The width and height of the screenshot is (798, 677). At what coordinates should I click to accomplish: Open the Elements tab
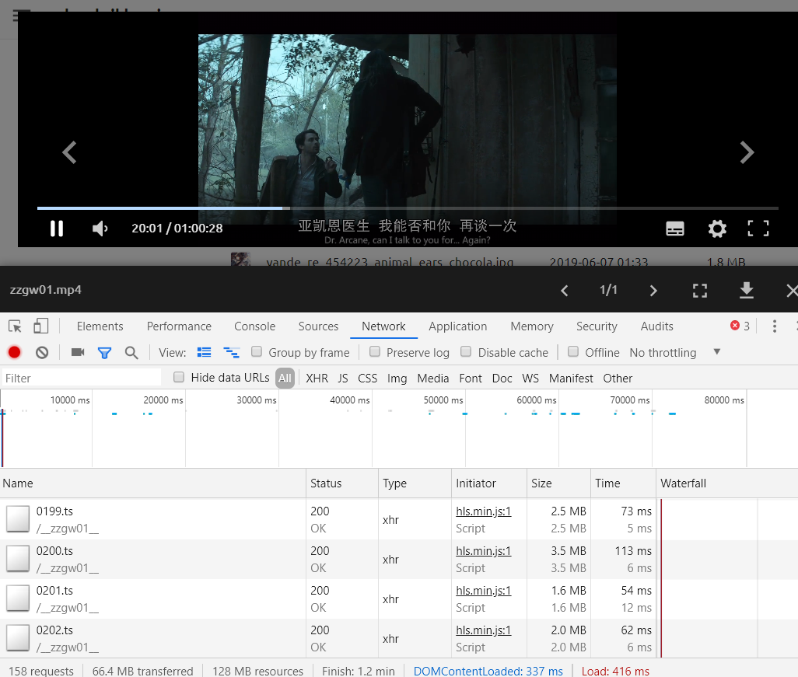[100, 326]
